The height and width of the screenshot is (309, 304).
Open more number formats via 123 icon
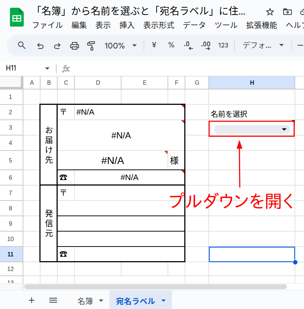pos(223,46)
